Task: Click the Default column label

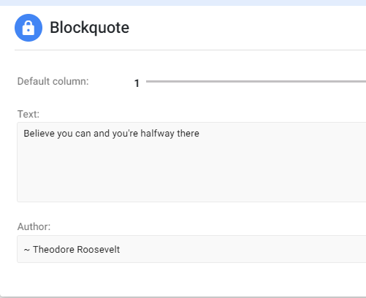Action: (x=53, y=81)
